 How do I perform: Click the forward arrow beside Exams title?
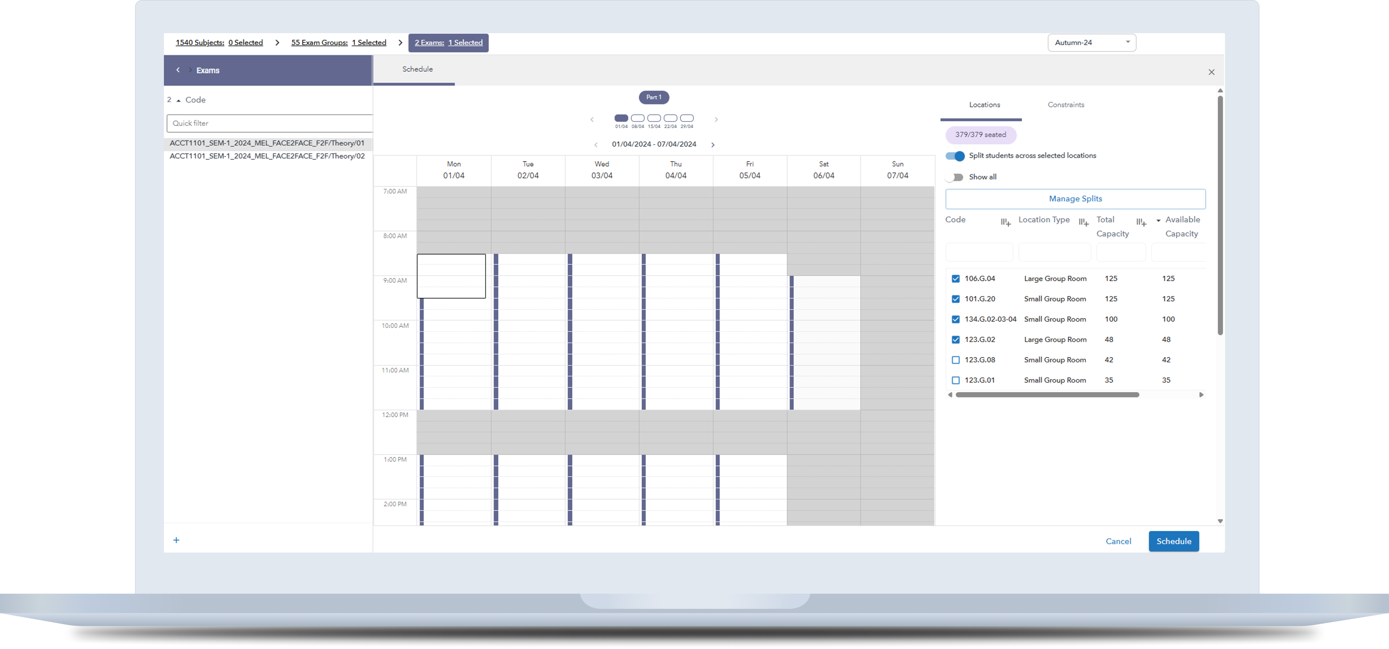tap(190, 70)
